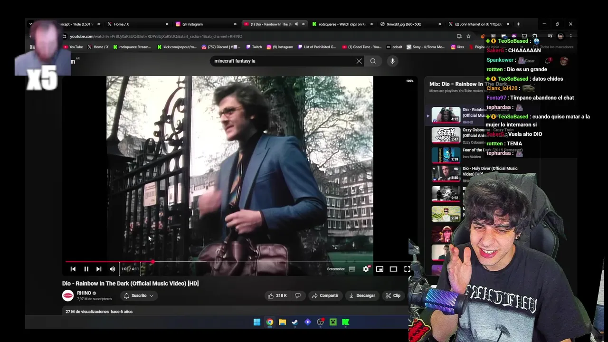Toggle subtitles in the video player
Image resolution: width=608 pixels, height=342 pixels.
[352, 269]
